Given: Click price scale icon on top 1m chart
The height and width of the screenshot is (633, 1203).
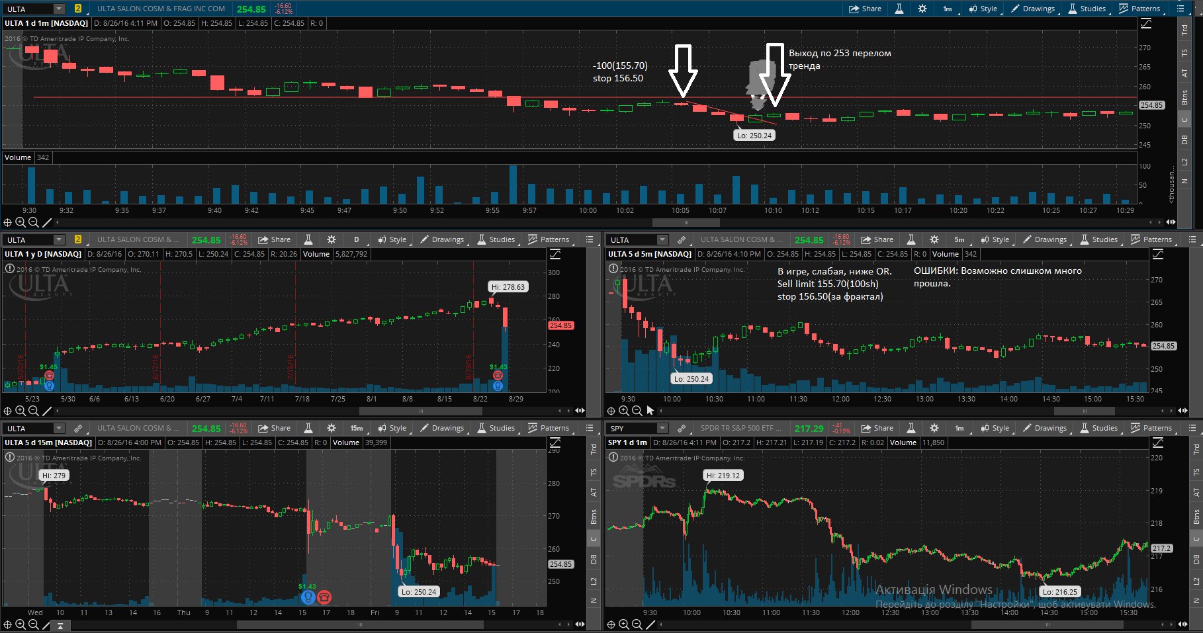Looking at the screenshot, I should point(1146,23).
